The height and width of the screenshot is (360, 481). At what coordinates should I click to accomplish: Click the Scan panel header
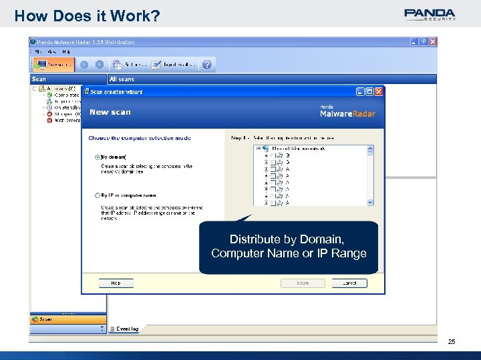coord(68,79)
